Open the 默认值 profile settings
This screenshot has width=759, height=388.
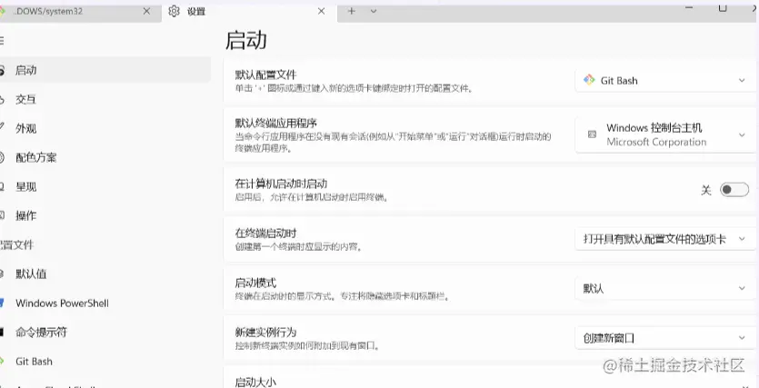105,274
